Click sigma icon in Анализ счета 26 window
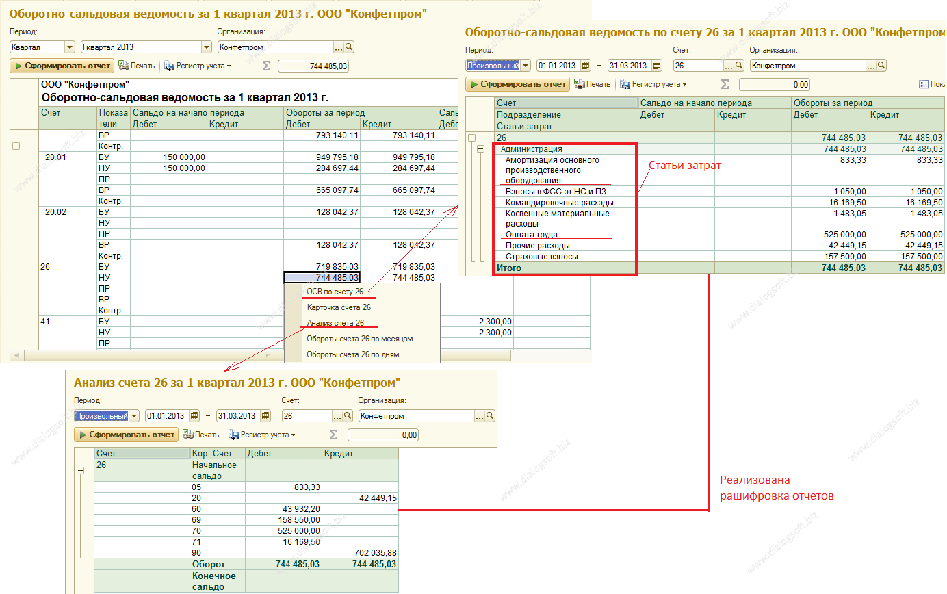Screen dimensions: 947x594 point(333,435)
